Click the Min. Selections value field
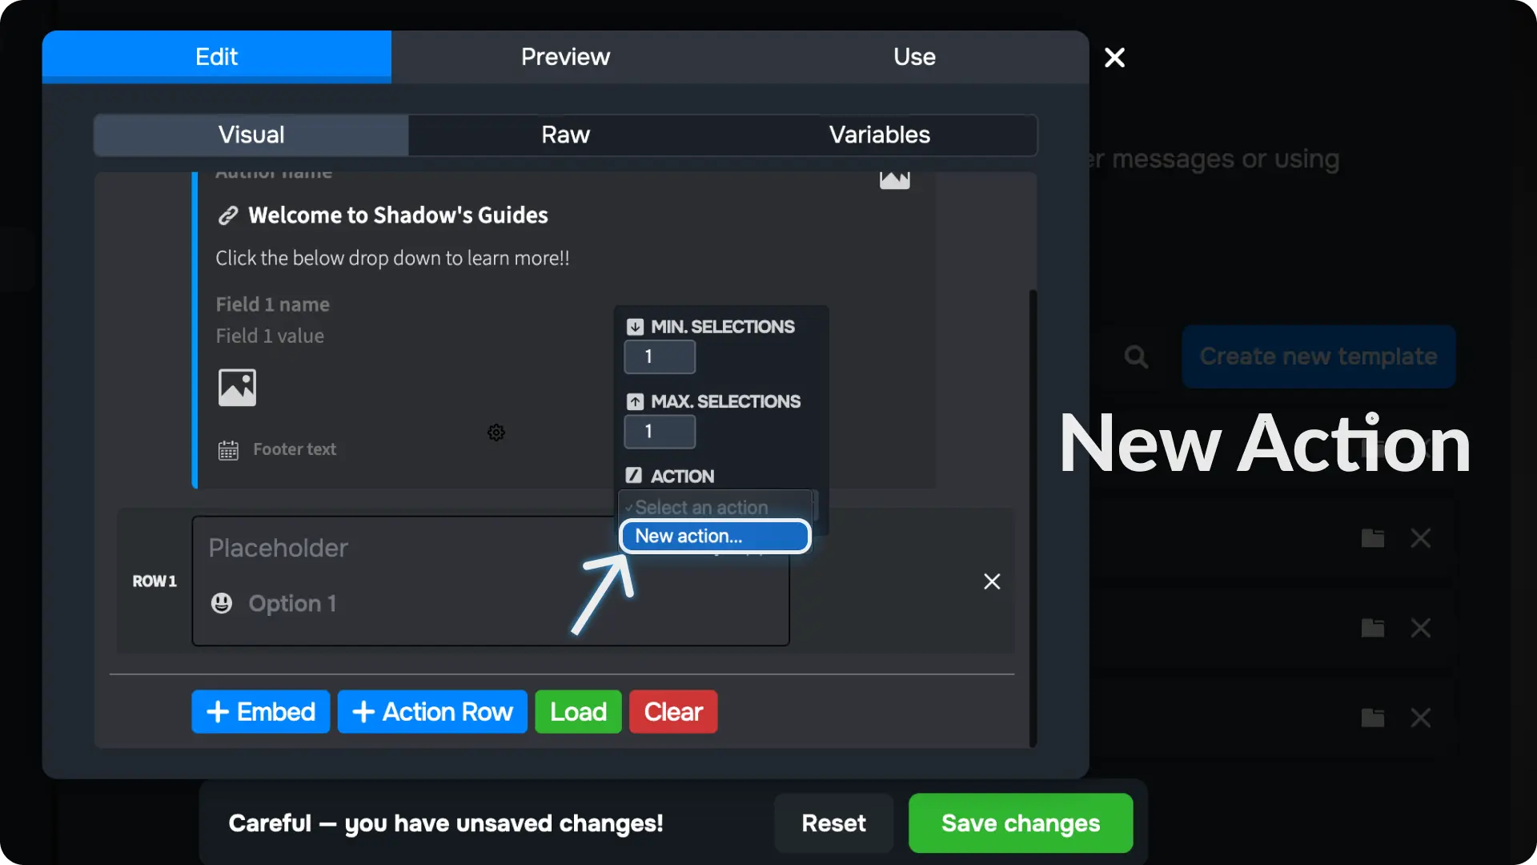 [660, 357]
